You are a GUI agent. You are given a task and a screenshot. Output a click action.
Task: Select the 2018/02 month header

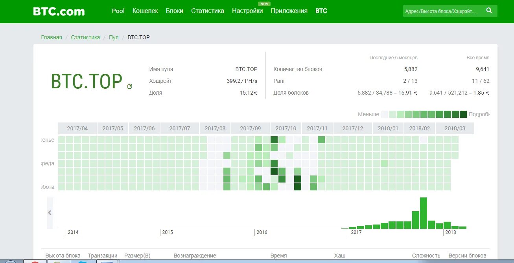click(420, 128)
